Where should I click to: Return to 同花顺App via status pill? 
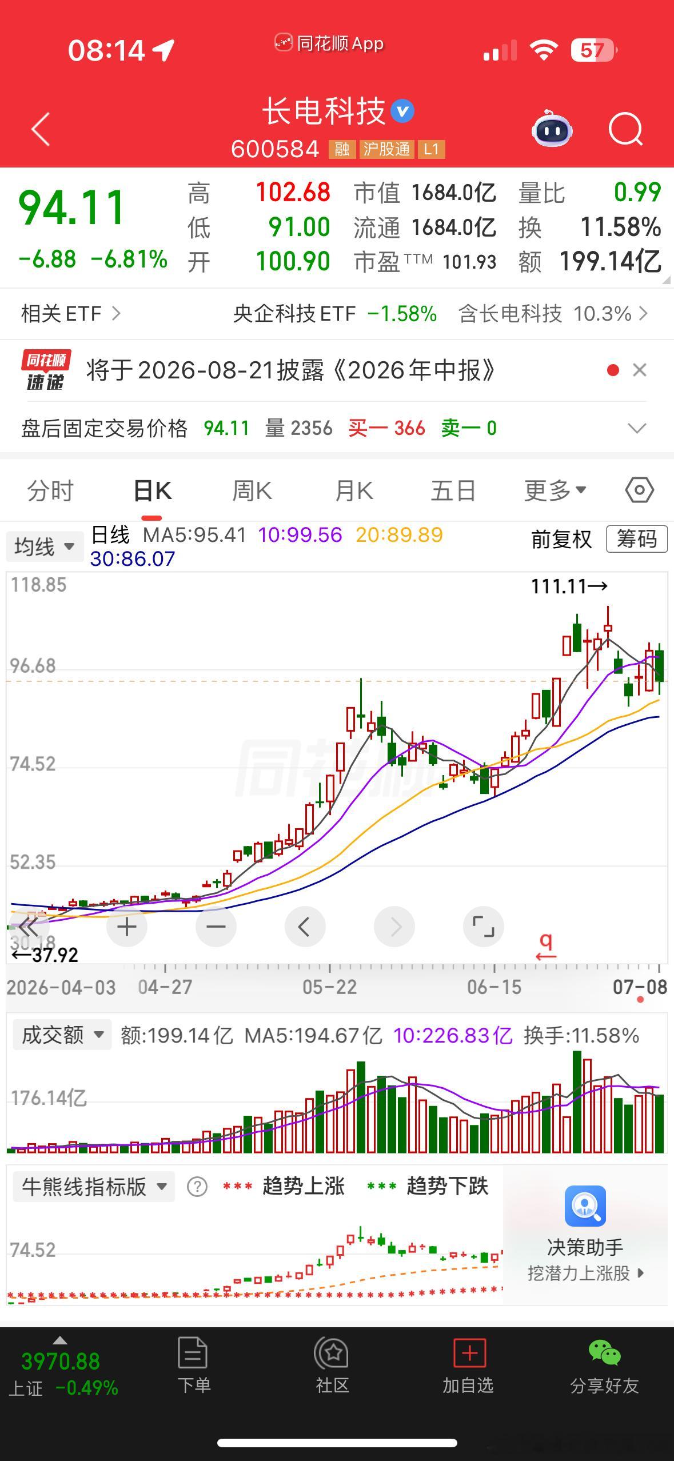click(329, 43)
